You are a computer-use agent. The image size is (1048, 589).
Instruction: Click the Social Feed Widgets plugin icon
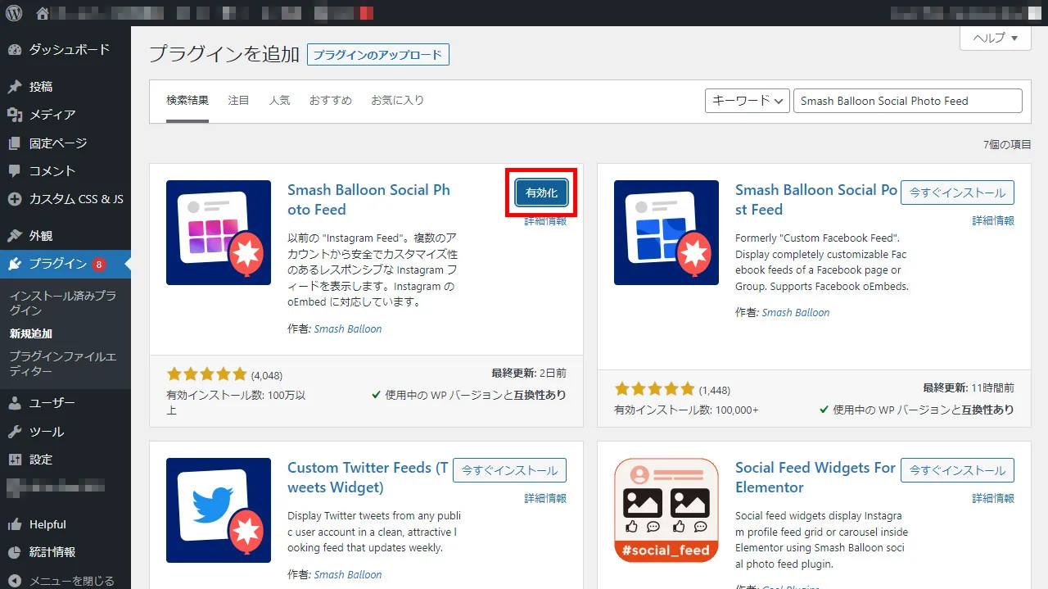click(666, 510)
